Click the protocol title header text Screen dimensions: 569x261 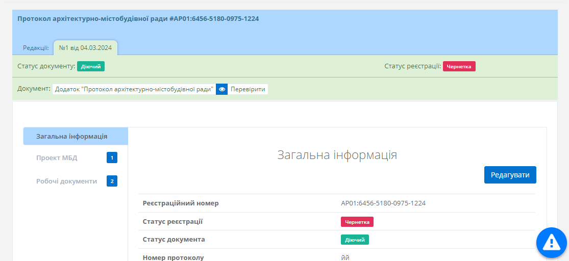138,19
